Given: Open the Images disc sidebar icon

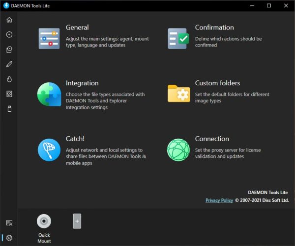Looking at the screenshot, I should (9, 34).
